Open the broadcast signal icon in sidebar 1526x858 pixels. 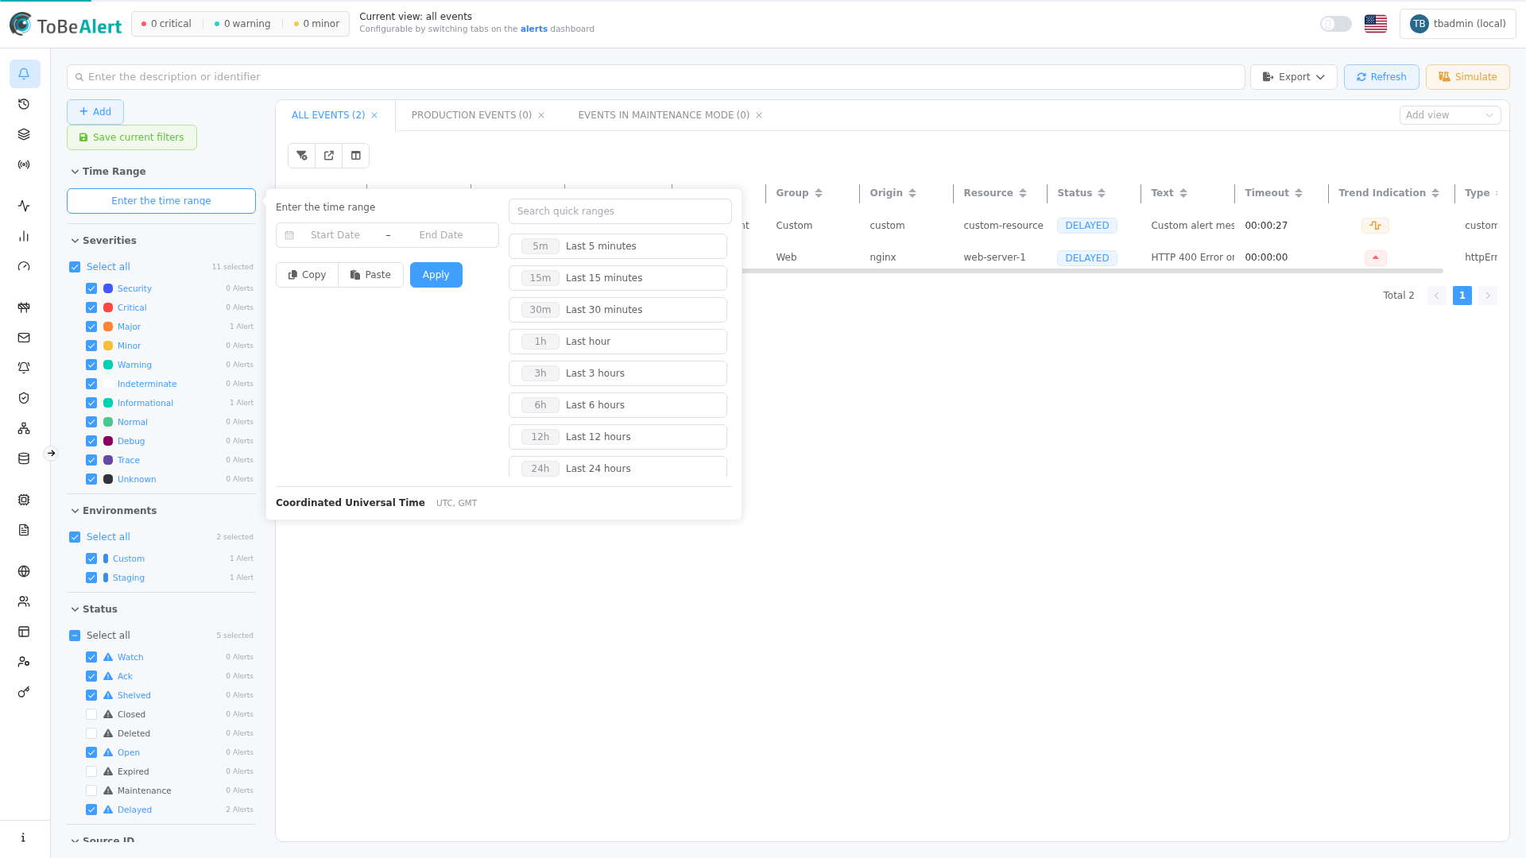24,164
